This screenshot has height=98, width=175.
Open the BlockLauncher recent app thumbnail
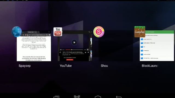[x=157, y=46]
